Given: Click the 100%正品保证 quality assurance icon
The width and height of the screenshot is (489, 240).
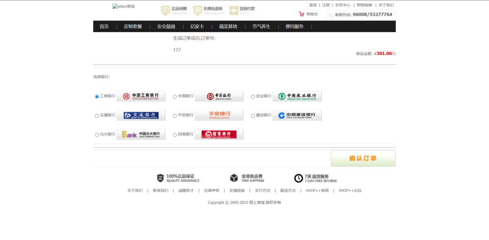Looking at the screenshot, I should (x=161, y=178).
